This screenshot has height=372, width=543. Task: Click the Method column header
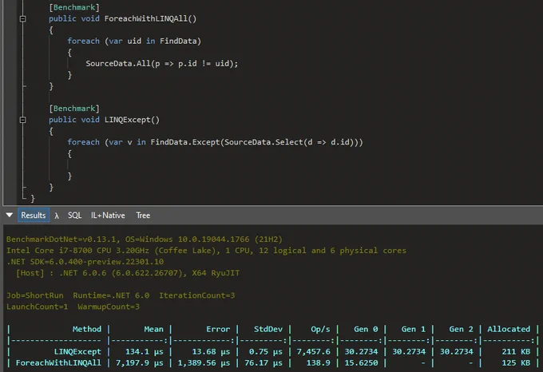point(87,329)
